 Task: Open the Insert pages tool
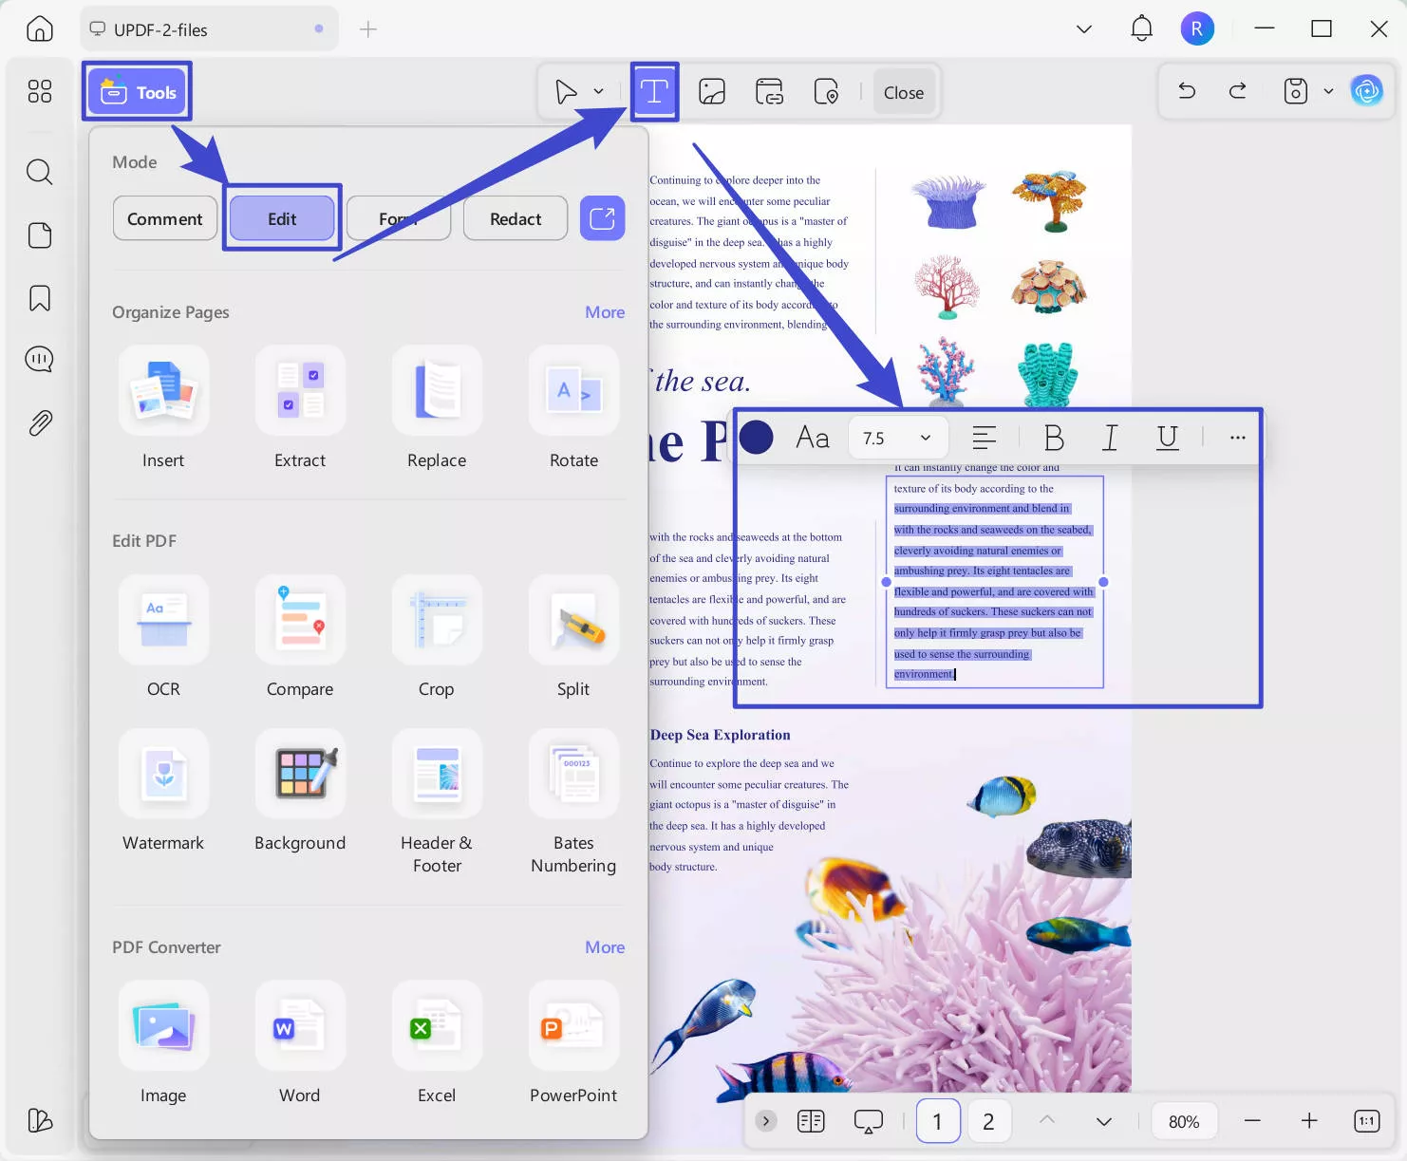(x=163, y=408)
